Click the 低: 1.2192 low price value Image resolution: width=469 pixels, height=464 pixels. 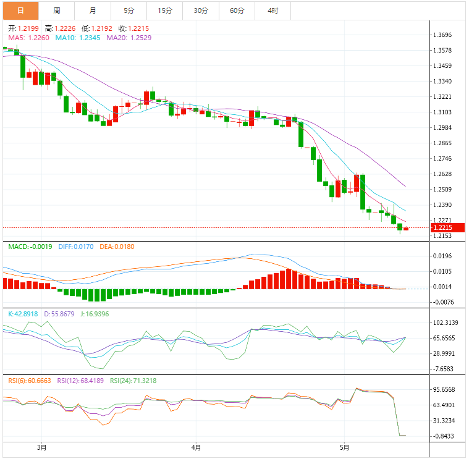click(96, 28)
